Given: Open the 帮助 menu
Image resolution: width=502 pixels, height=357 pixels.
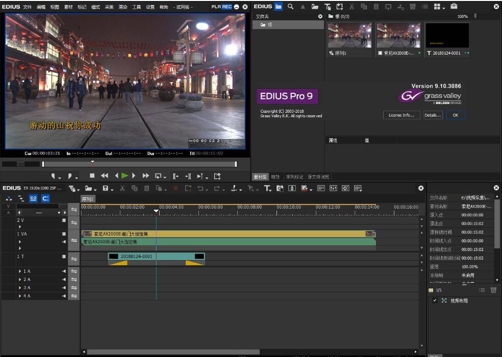Looking at the screenshot, I should pos(164,7).
